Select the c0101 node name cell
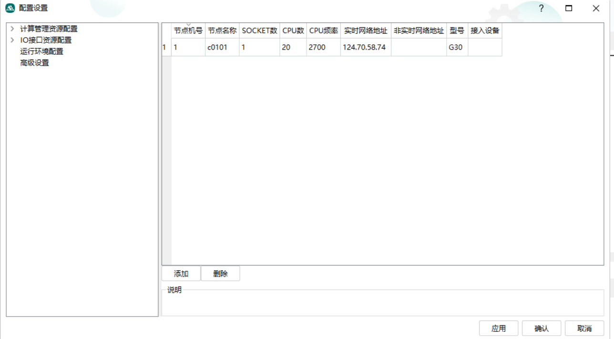The height and width of the screenshot is (339, 614). (x=222, y=47)
